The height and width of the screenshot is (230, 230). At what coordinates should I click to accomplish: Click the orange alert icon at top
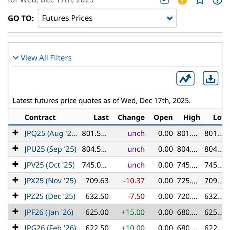point(182,1)
